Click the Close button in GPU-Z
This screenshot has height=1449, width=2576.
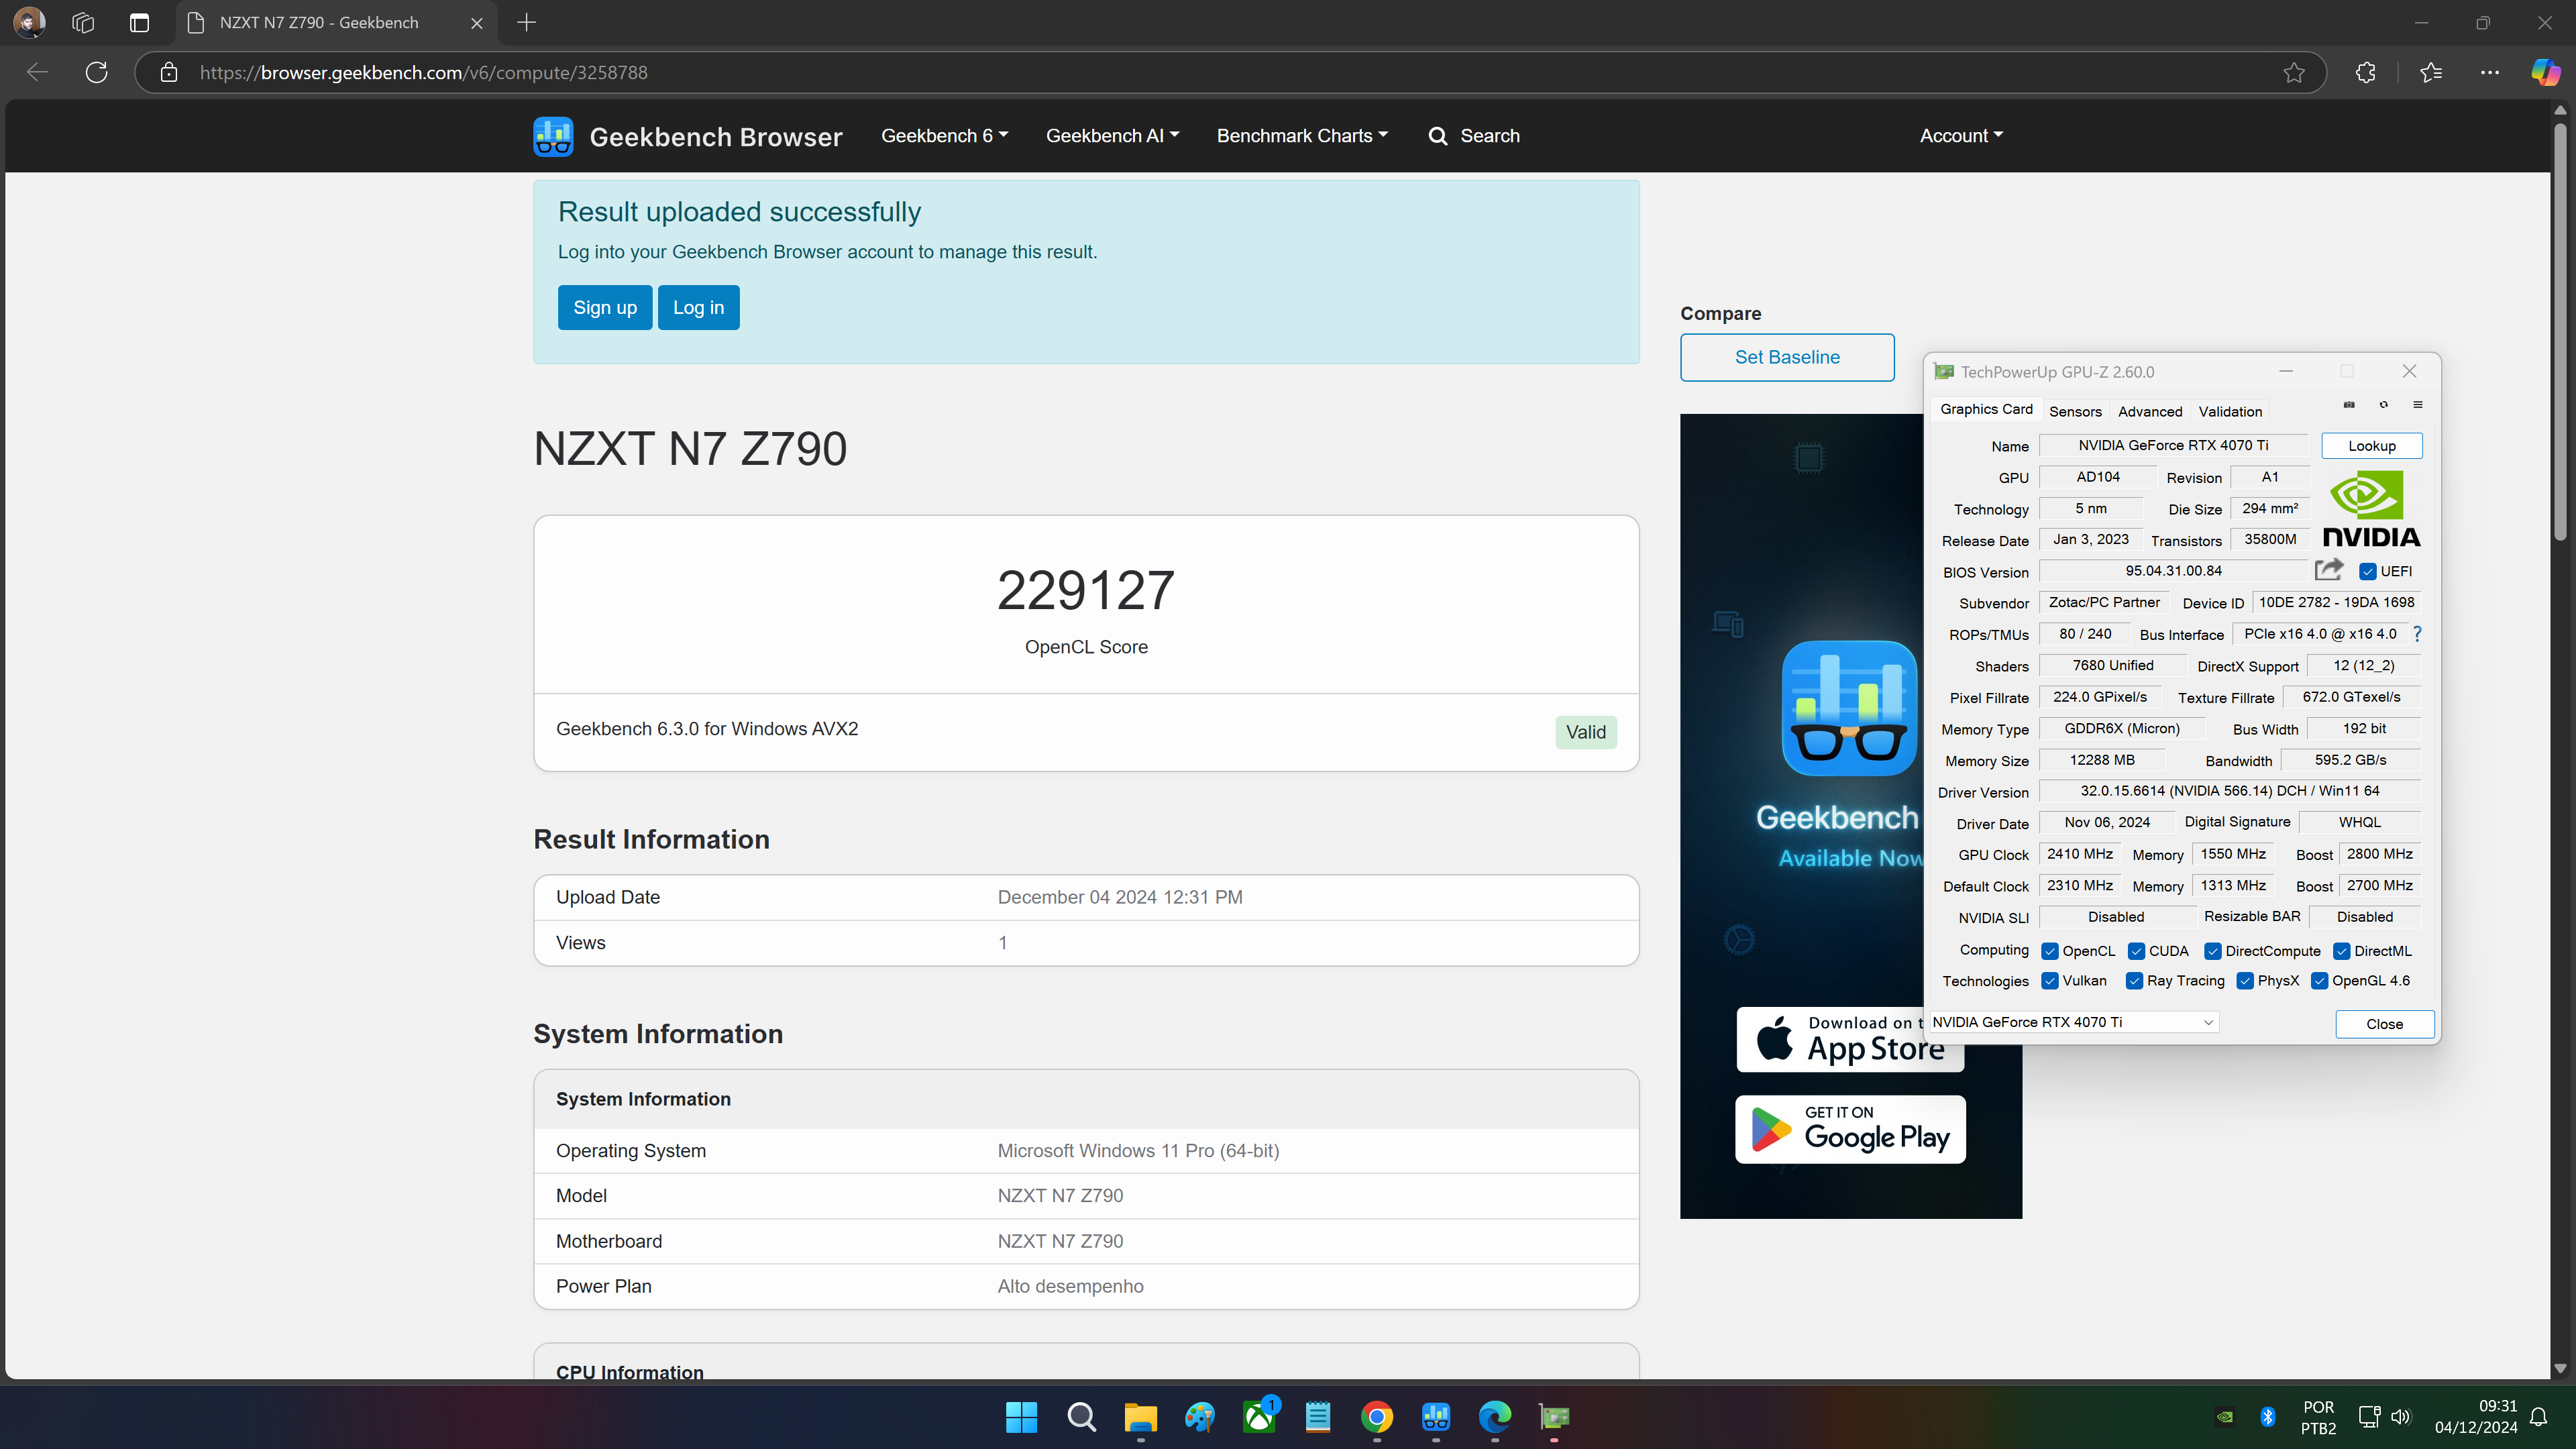pos(2384,1024)
